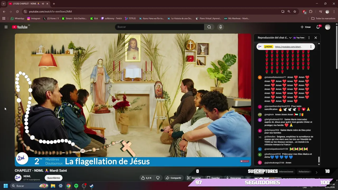Screen dimensions: 338x190
Task: Open the WhatsApp bookmark
Action: point(17,18)
